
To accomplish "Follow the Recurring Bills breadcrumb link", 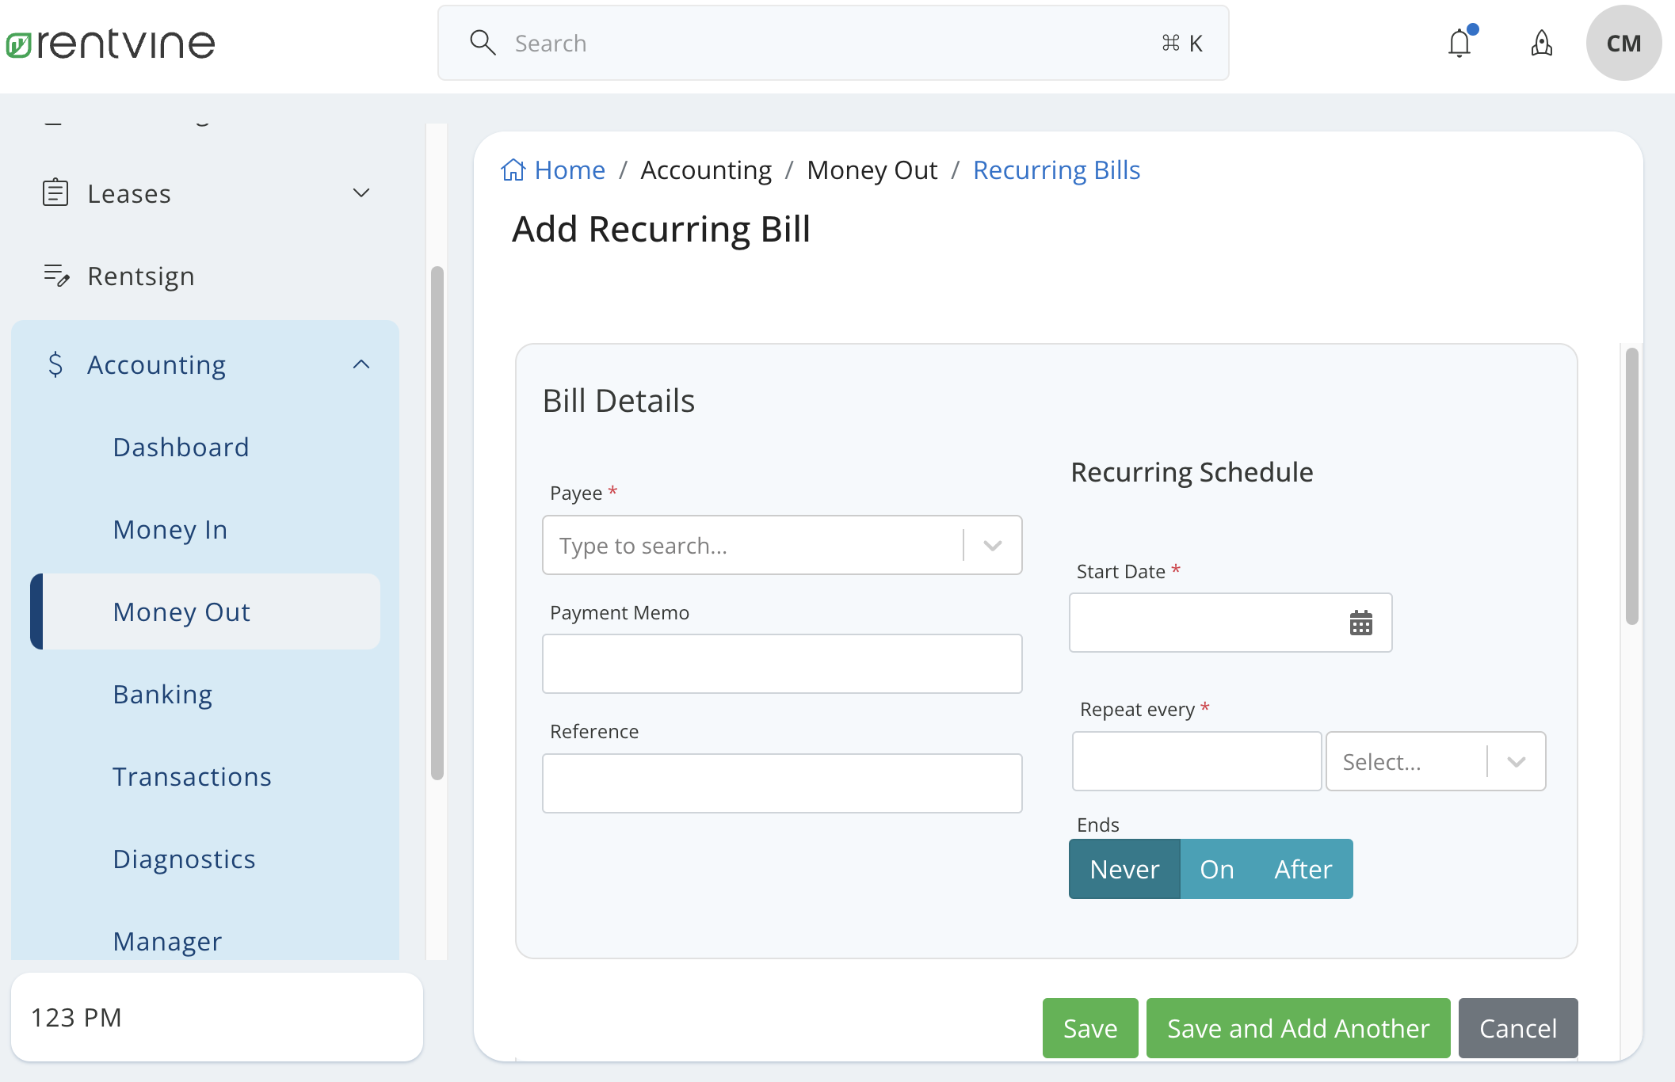I will 1056,170.
